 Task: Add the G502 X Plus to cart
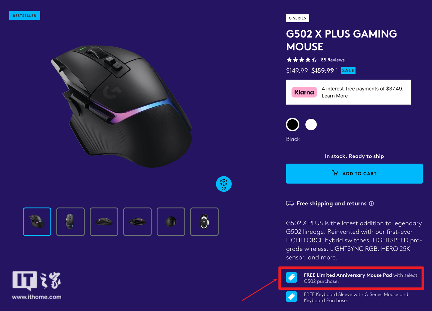coord(354,174)
